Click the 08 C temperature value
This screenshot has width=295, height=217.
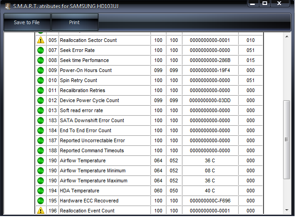(210, 170)
